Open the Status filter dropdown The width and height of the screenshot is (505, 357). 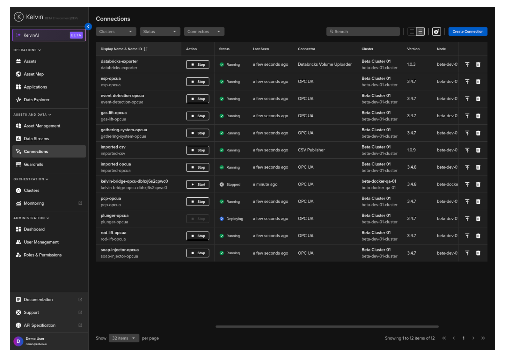[x=160, y=32]
